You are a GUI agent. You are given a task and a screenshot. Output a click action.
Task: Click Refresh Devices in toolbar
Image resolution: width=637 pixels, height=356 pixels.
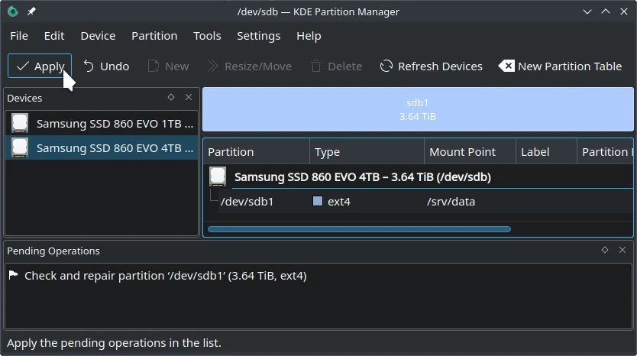point(432,66)
